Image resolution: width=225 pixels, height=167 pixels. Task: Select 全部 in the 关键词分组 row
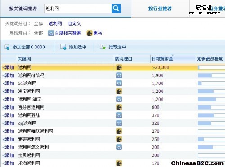[38, 23]
